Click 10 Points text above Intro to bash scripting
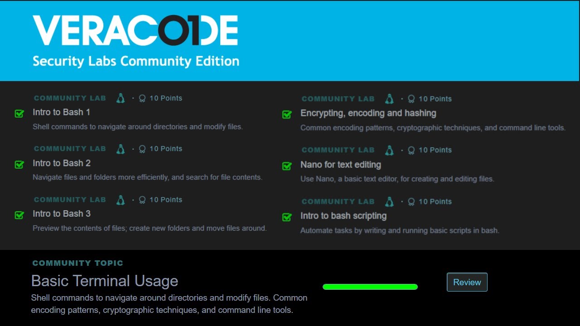 pyautogui.click(x=435, y=202)
